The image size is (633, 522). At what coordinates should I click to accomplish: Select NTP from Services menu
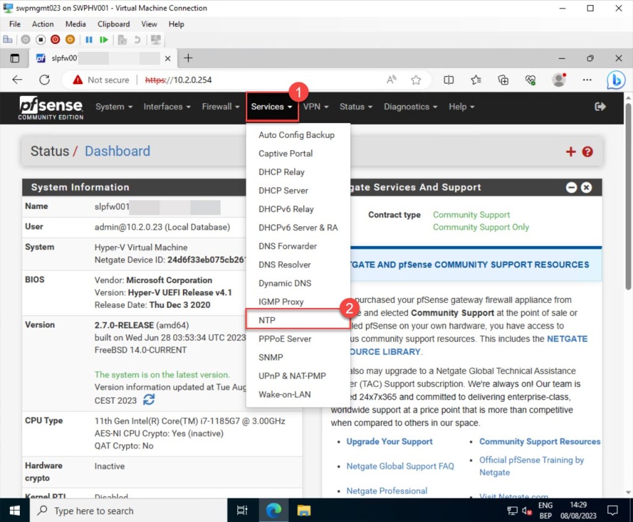click(x=267, y=320)
